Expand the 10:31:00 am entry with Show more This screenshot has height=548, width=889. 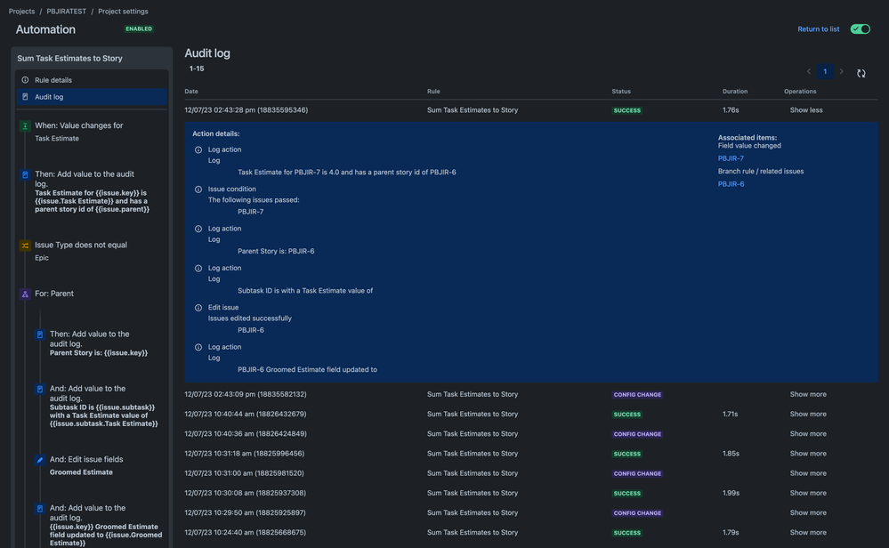click(808, 473)
